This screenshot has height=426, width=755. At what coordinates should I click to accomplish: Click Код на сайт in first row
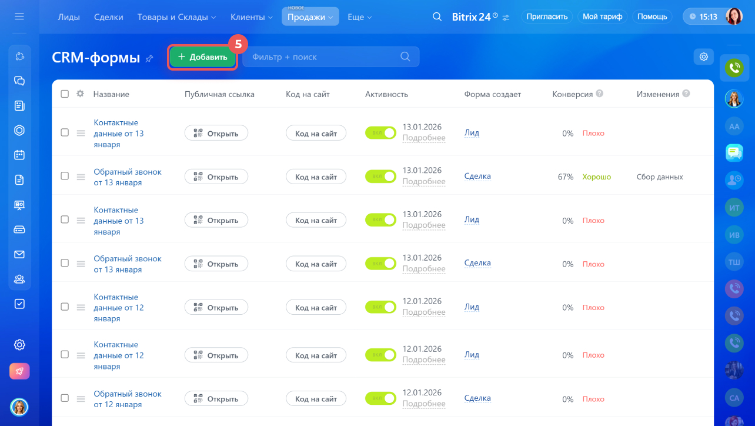[x=316, y=134]
